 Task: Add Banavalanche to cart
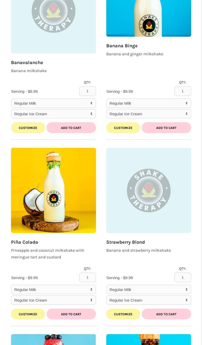point(71,128)
